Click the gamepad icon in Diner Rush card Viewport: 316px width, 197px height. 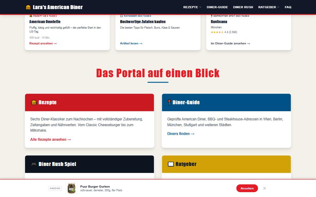[x=34, y=164]
